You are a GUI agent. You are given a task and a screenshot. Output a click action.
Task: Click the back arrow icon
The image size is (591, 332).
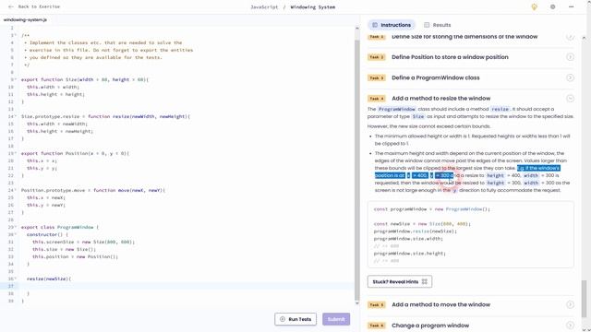[x=11, y=6]
